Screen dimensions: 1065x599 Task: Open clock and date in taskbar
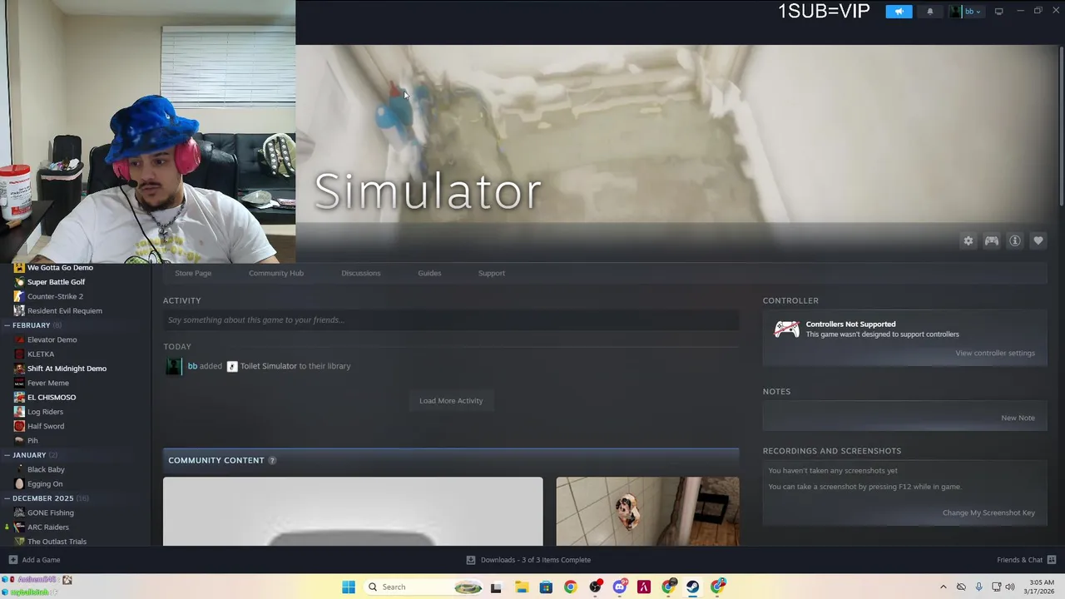tap(1041, 587)
